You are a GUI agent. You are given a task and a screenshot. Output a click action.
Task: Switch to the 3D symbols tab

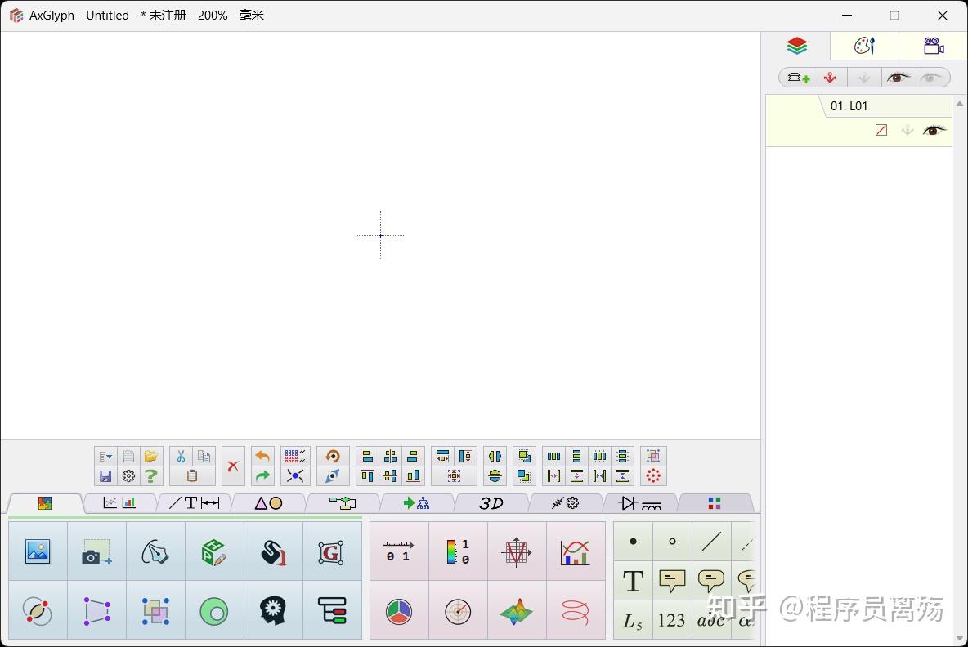pos(491,503)
